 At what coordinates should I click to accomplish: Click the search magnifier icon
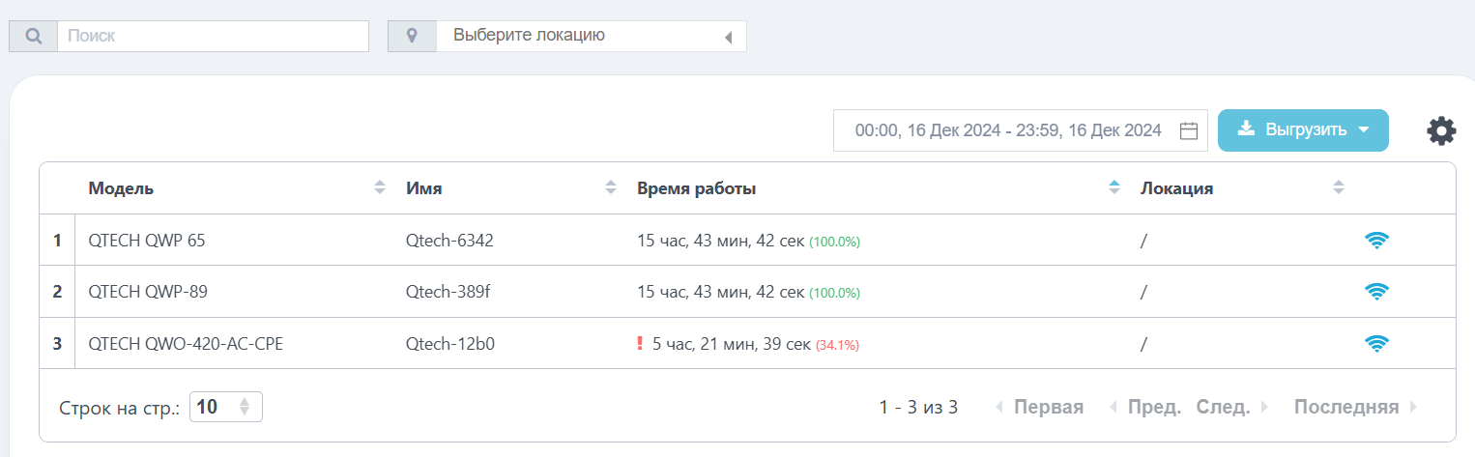34,36
